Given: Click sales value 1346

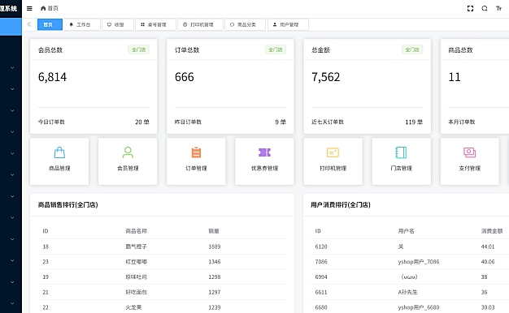Looking at the screenshot, I should (x=214, y=262).
